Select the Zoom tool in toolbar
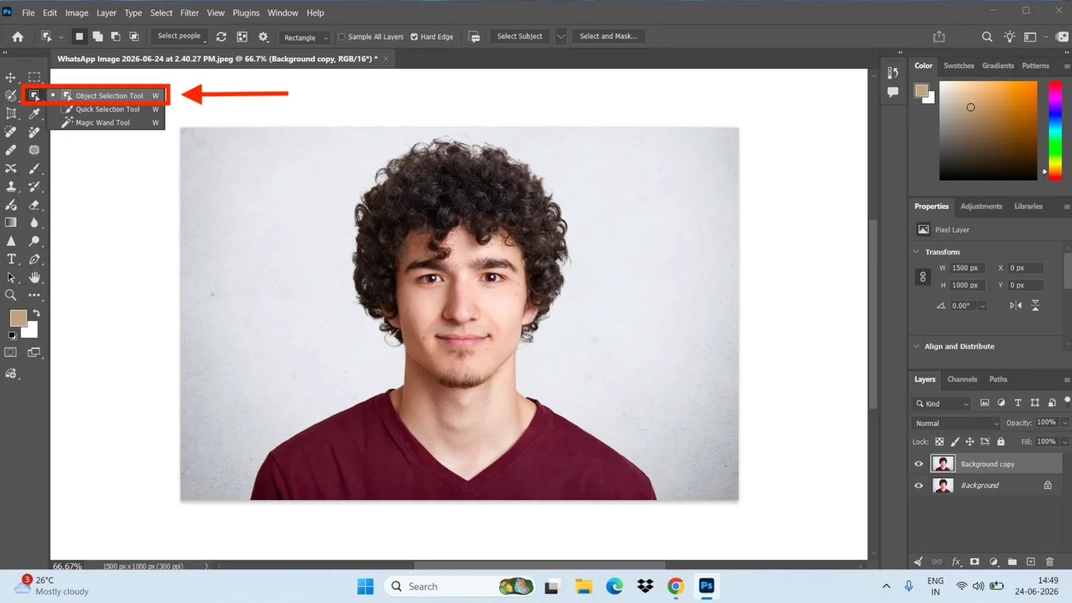 (11, 295)
